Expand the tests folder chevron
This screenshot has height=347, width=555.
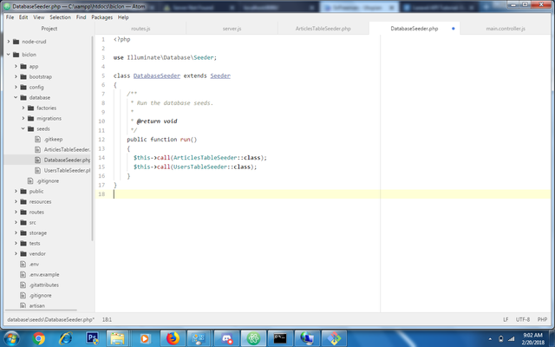coord(16,243)
